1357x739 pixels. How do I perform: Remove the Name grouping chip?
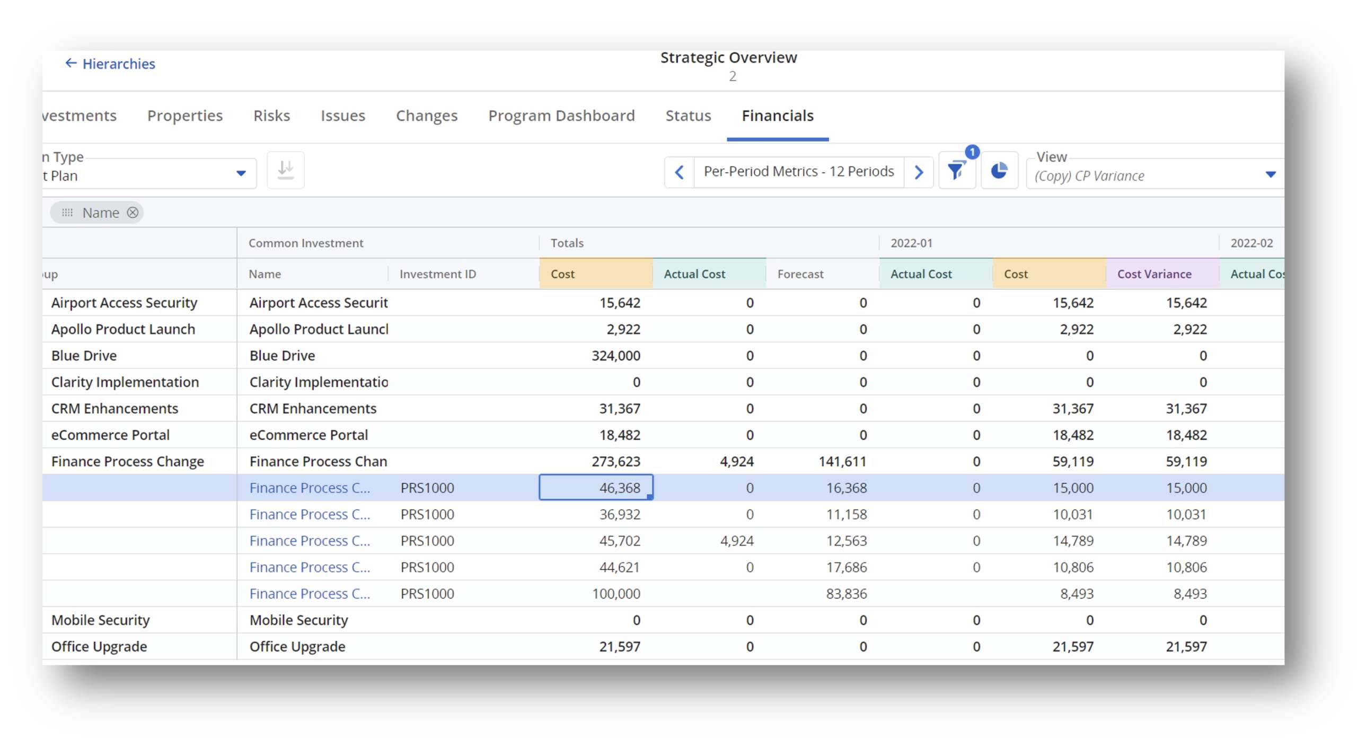point(133,213)
